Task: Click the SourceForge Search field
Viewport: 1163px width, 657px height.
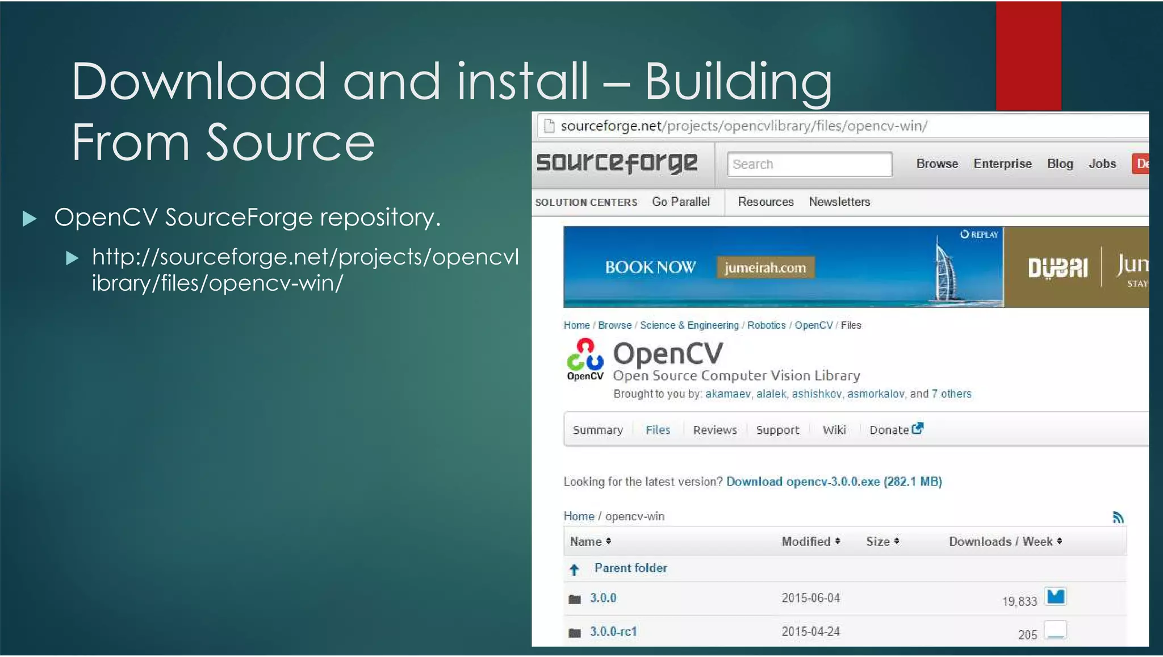Action: tap(809, 164)
